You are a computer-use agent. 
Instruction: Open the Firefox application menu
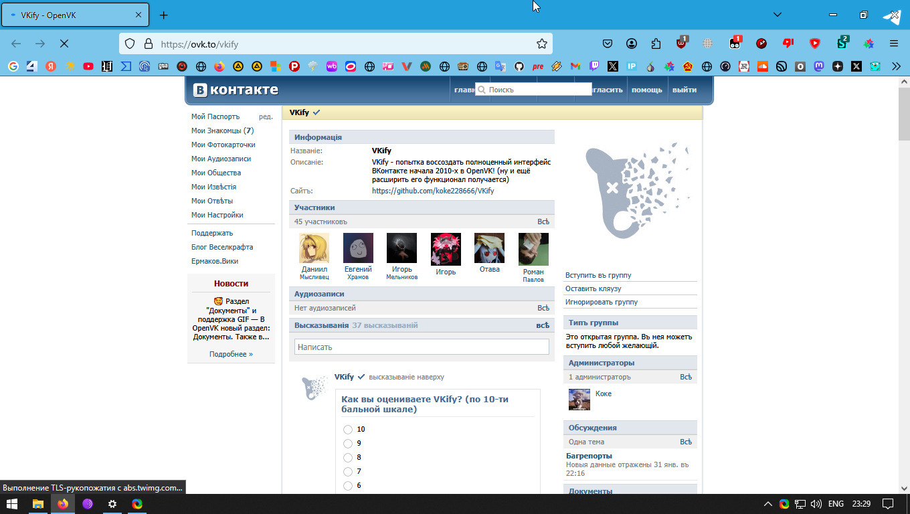pos(894,44)
